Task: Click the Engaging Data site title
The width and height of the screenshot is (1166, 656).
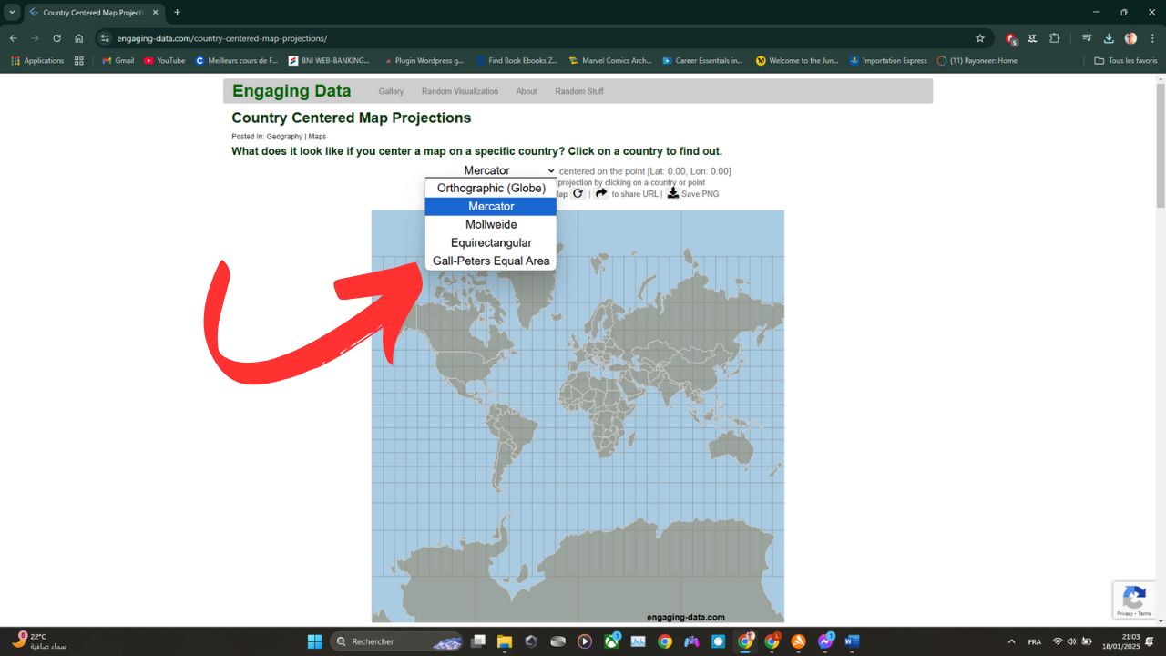Action: pyautogui.click(x=291, y=90)
